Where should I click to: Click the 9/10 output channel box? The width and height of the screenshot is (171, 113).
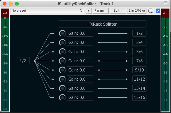(139, 70)
